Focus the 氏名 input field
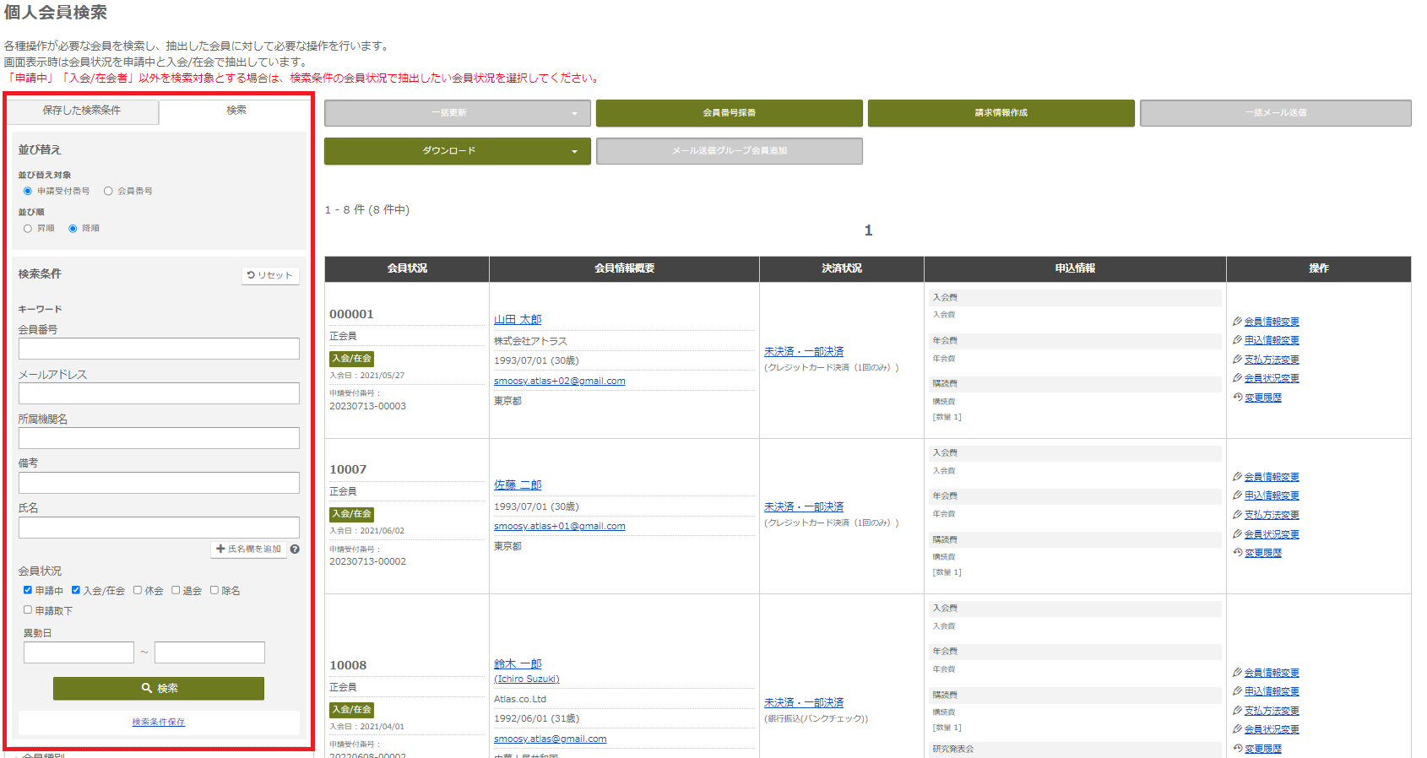Screen dimensions: 1427x758 click(x=159, y=528)
